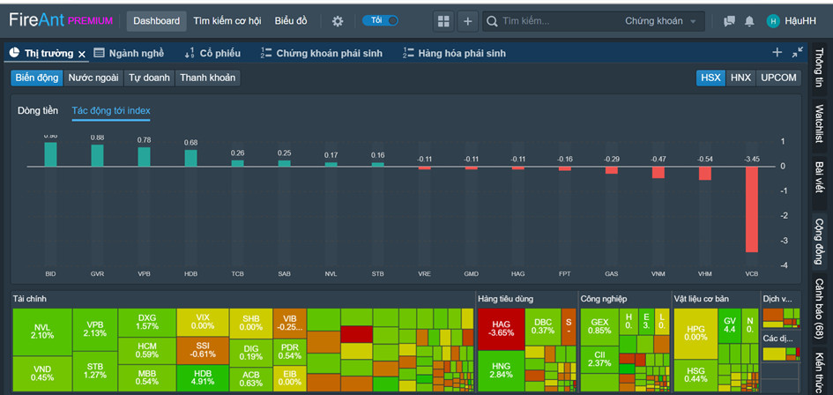Open the chat messages icon
This screenshot has width=833, height=395.
729,21
